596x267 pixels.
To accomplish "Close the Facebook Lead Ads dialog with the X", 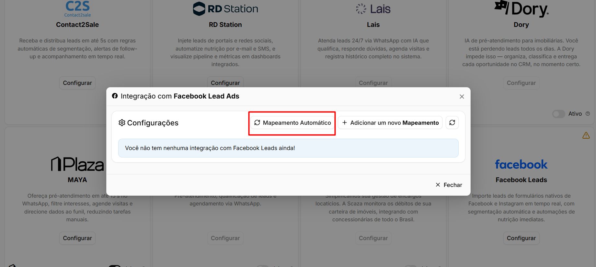I will [462, 97].
